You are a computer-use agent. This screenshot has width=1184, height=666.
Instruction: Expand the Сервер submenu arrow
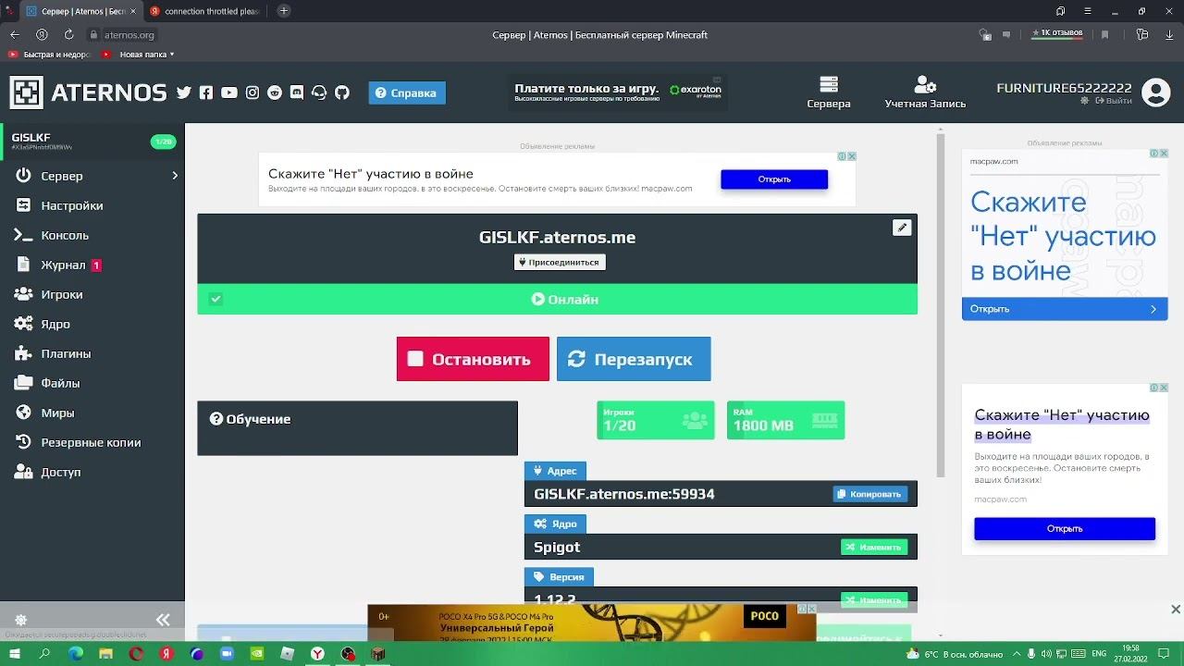(175, 176)
